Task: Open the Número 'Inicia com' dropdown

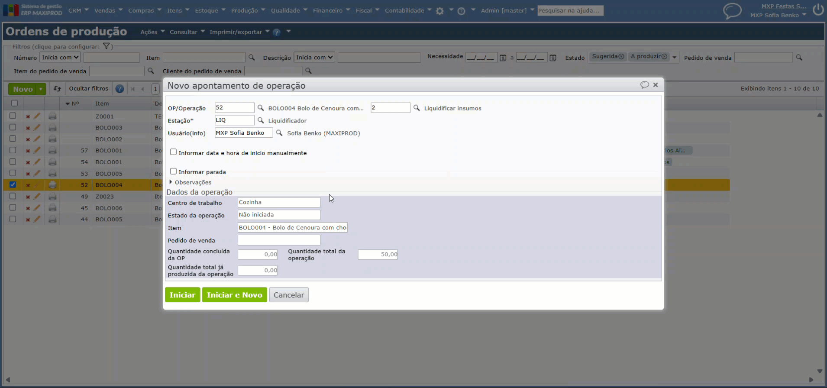Action: 60,57
